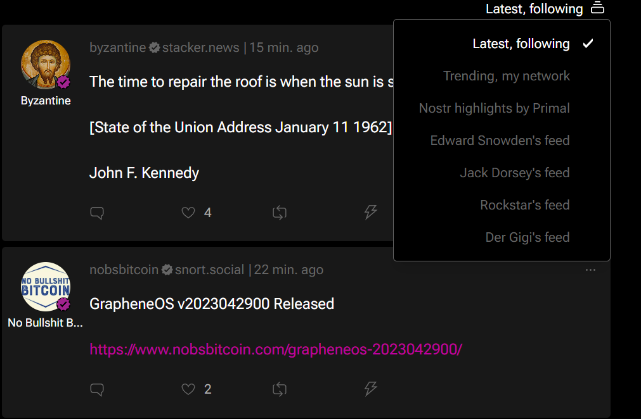Select the checked Latest, following option
This screenshot has width=641, height=419.
521,44
